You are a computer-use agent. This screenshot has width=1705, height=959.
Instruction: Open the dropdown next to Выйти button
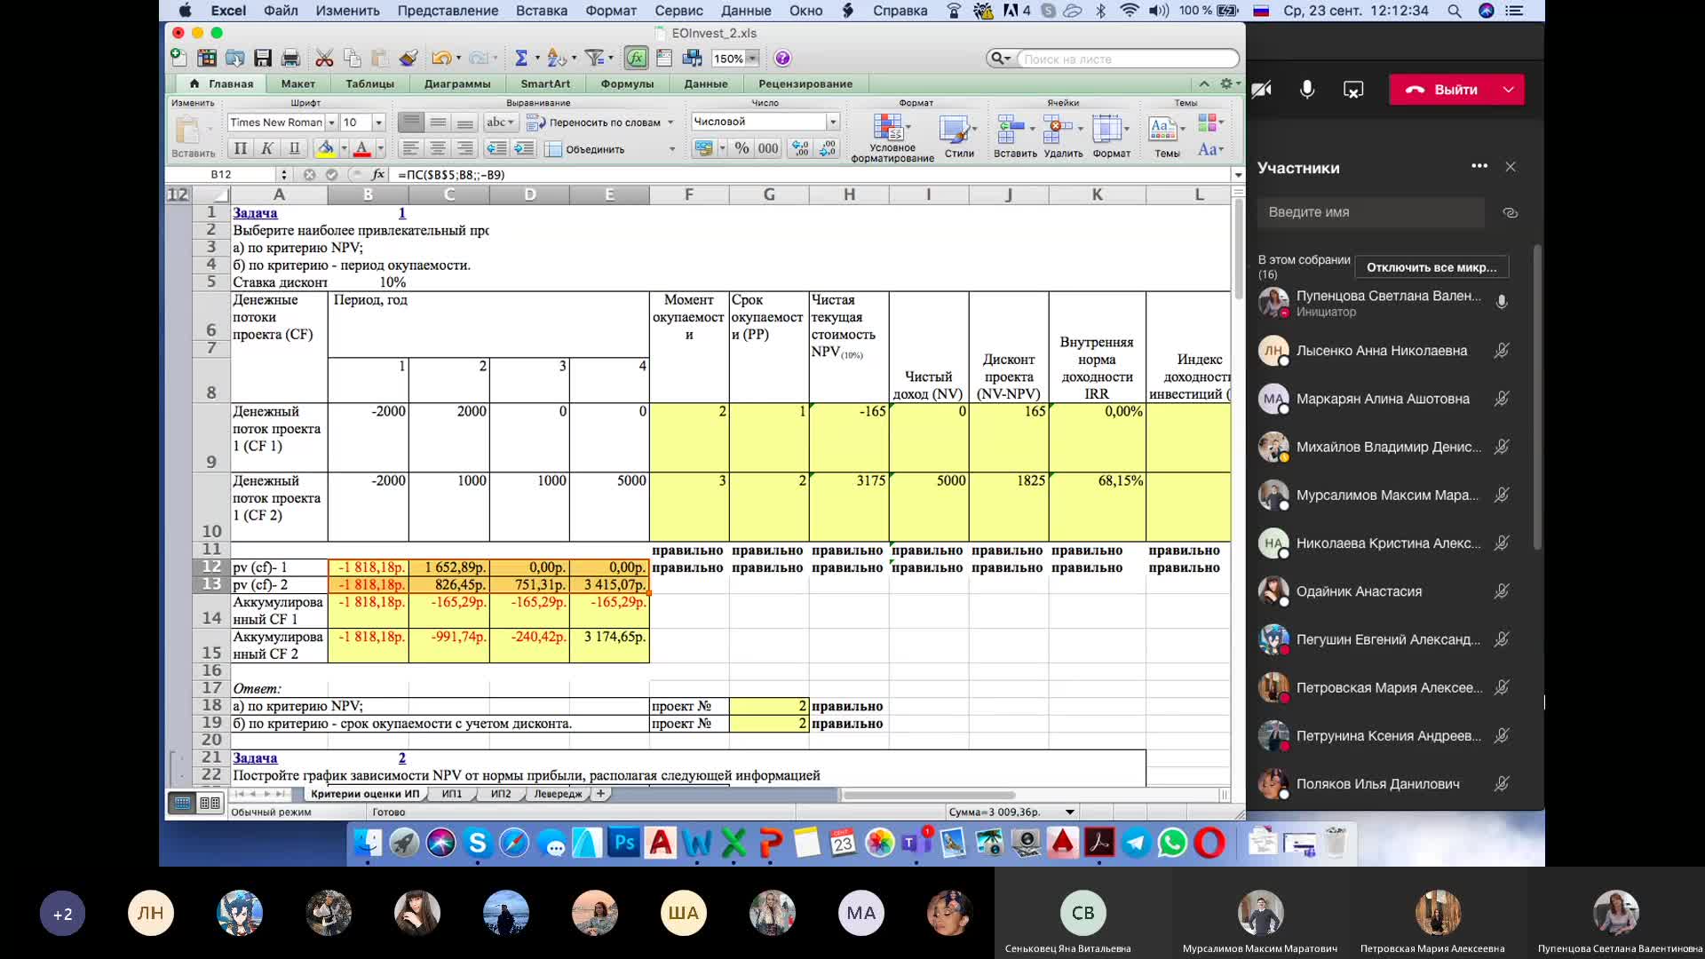click(x=1508, y=90)
